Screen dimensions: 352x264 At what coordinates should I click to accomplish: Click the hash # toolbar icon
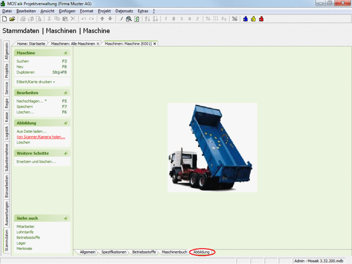point(174,19)
